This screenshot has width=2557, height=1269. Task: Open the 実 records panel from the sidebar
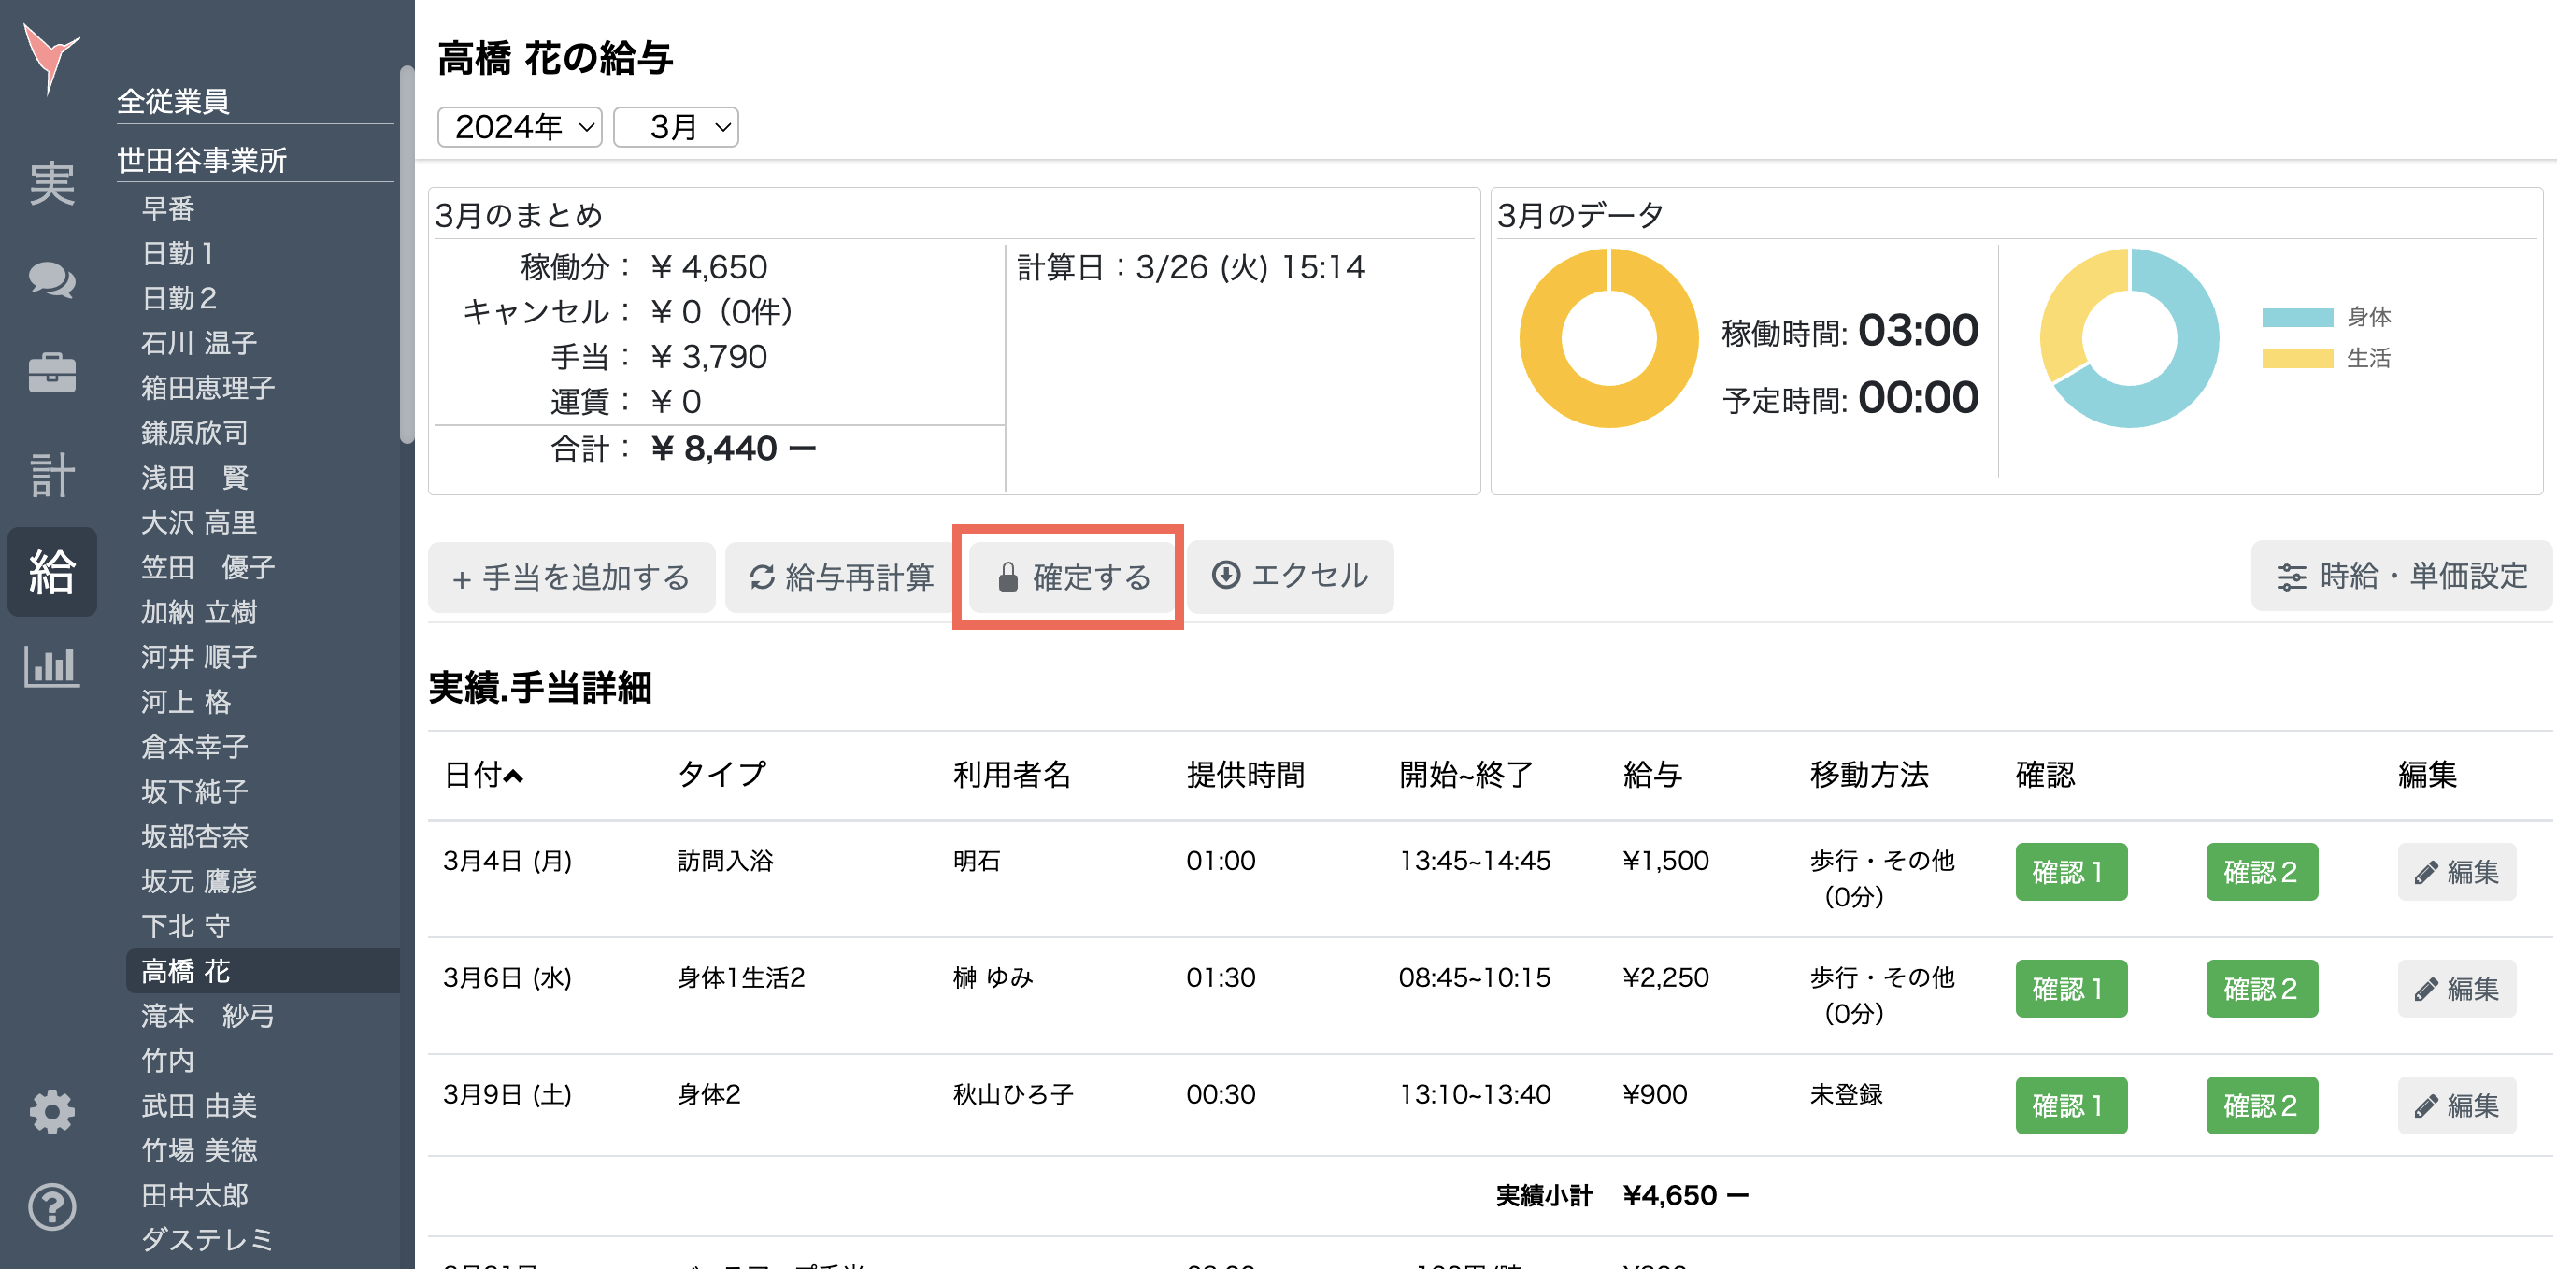[x=51, y=183]
